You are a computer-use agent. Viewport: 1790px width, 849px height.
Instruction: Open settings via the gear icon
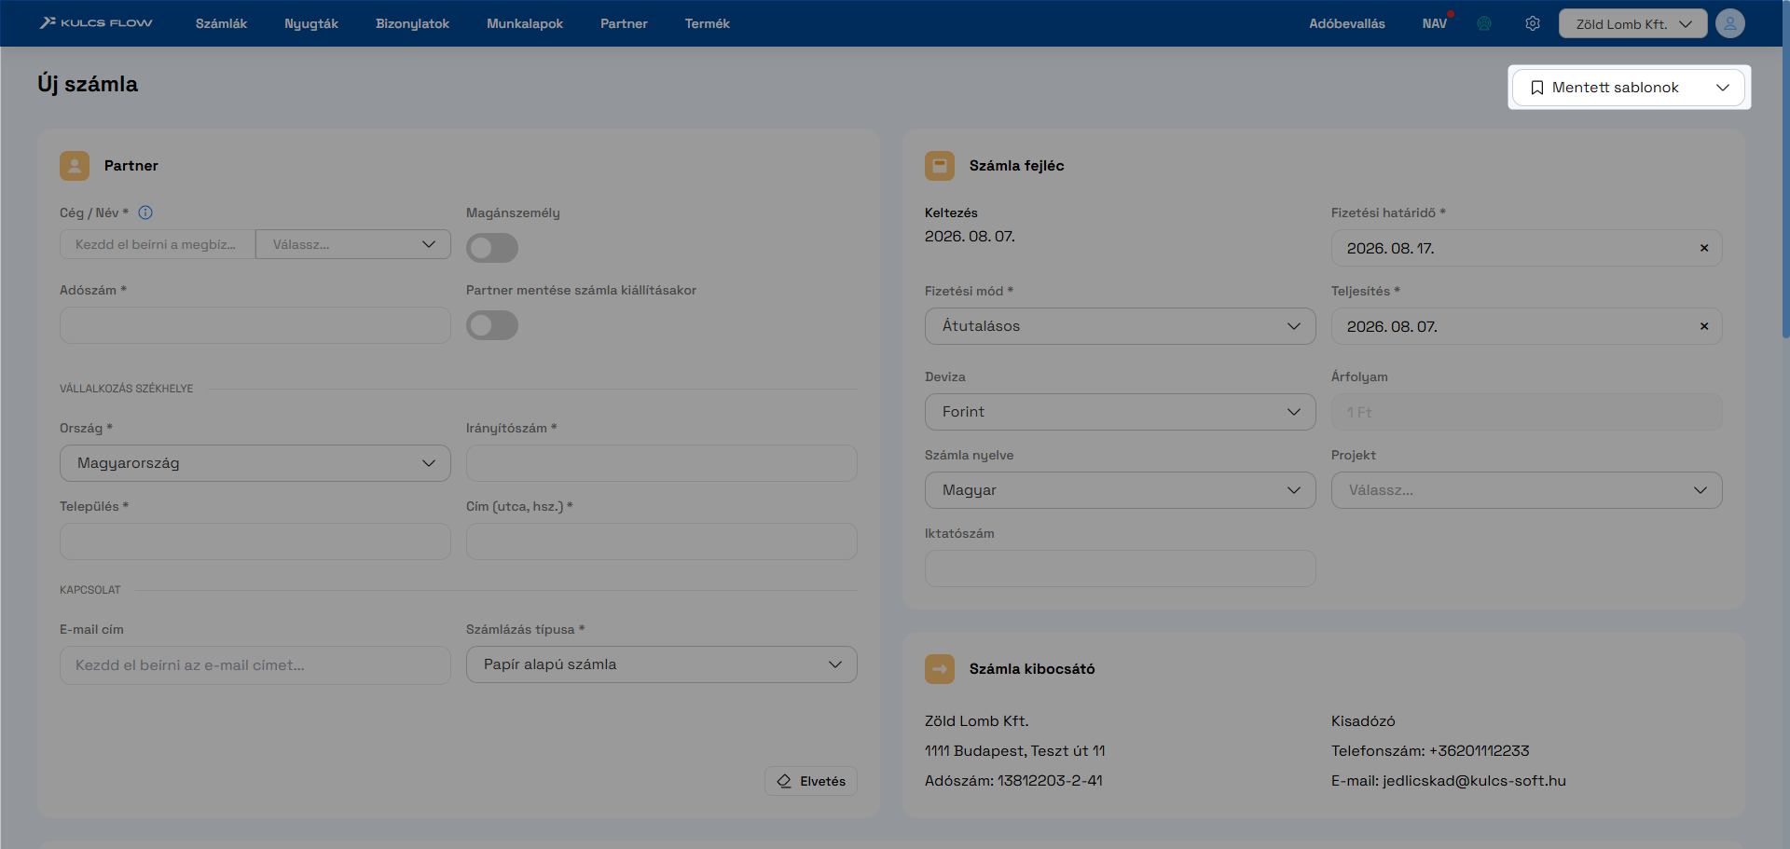[1533, 23]
